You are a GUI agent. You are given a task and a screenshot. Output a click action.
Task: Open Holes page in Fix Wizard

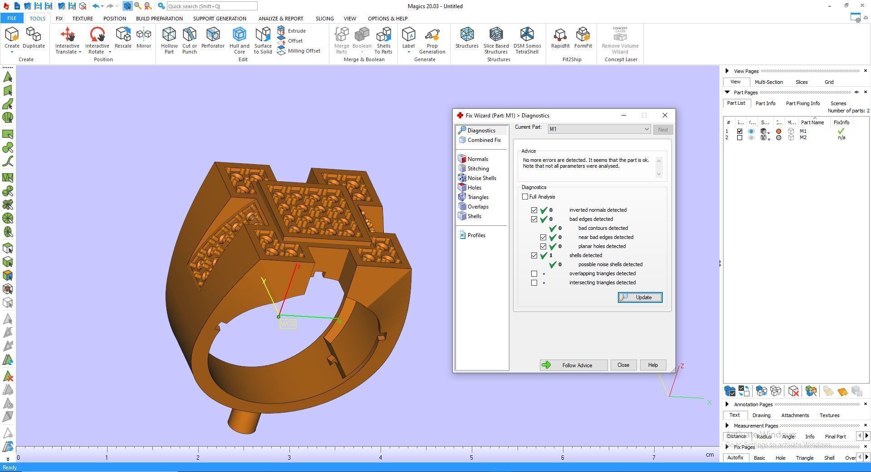click(x=470, y=188)
